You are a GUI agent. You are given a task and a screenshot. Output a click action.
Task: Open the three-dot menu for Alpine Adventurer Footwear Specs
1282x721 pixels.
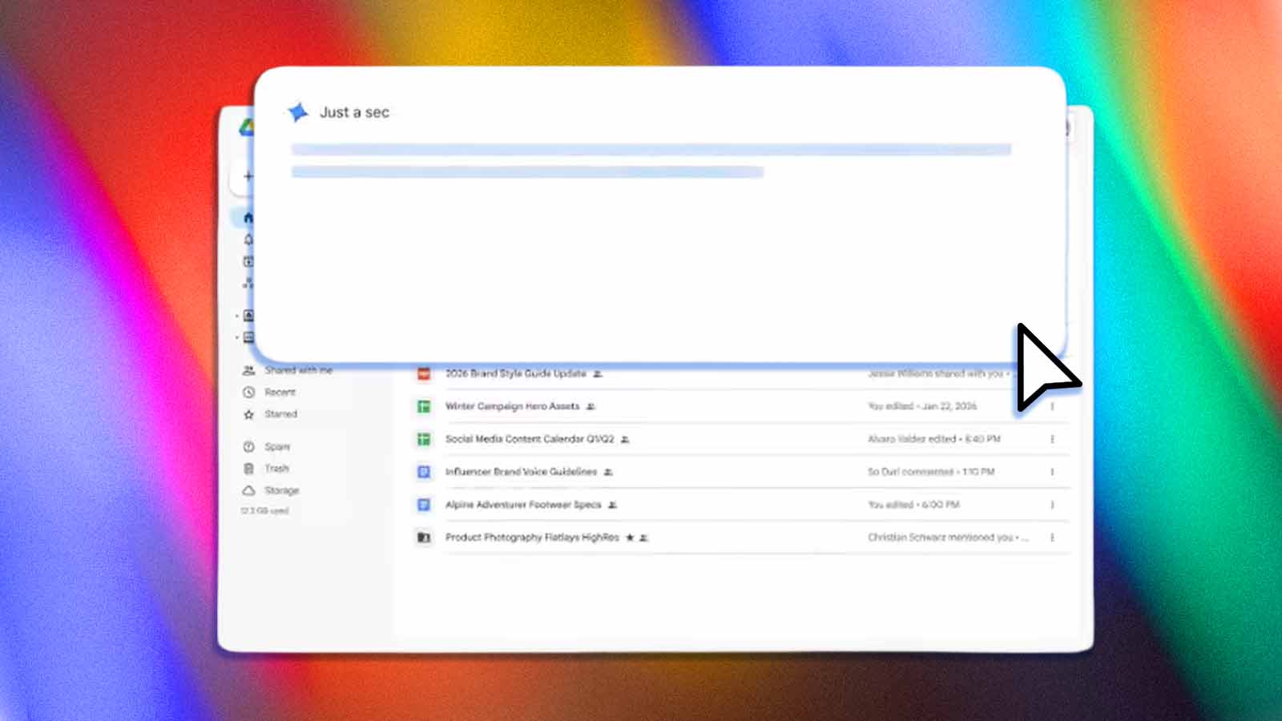[x=1052, y=505]
